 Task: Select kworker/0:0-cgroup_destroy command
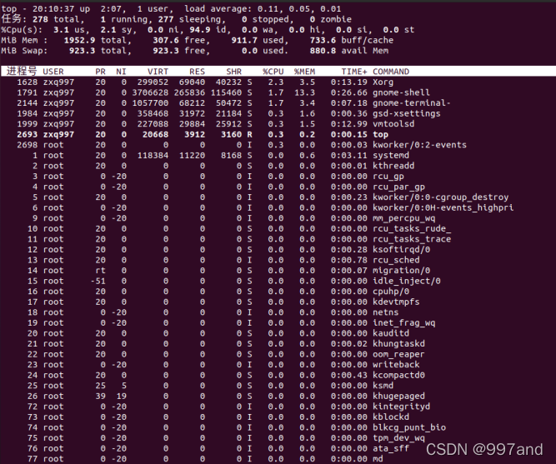click(x=440, y=197)
